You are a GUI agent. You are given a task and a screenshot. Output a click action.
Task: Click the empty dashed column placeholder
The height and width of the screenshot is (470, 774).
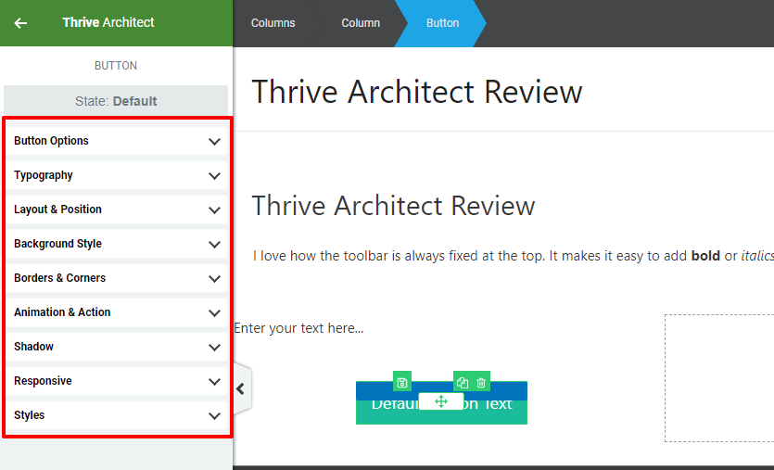point(719,377)
